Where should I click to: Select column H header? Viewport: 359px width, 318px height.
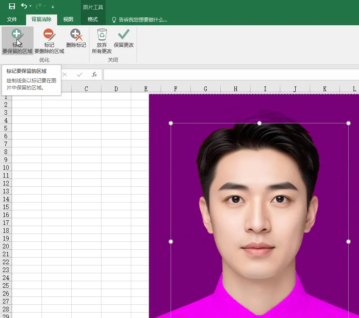click(x=235, y=89)
